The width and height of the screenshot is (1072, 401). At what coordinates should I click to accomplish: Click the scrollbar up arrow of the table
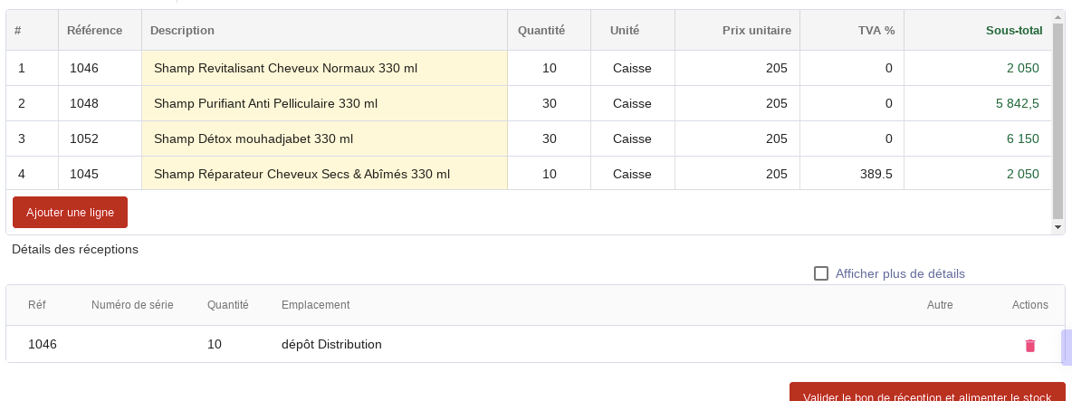coord(1058,18)
